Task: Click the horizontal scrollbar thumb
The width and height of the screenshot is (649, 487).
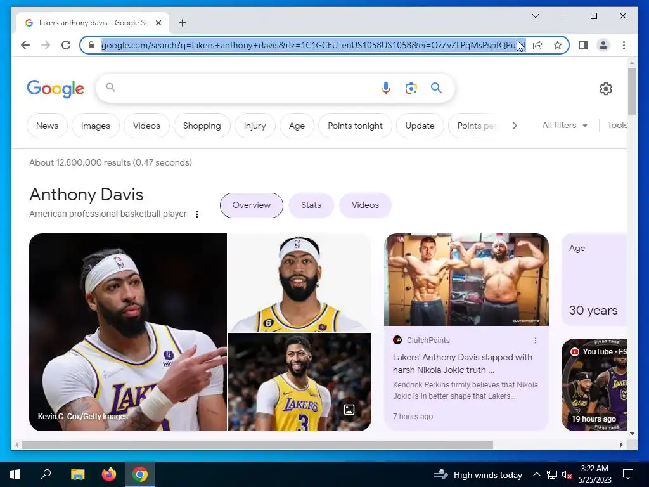Action: click(257, 445)
